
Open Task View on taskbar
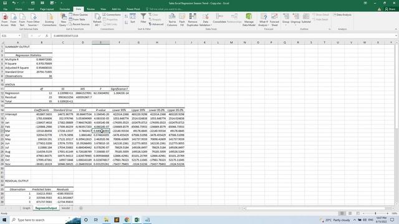click(96, 220)
